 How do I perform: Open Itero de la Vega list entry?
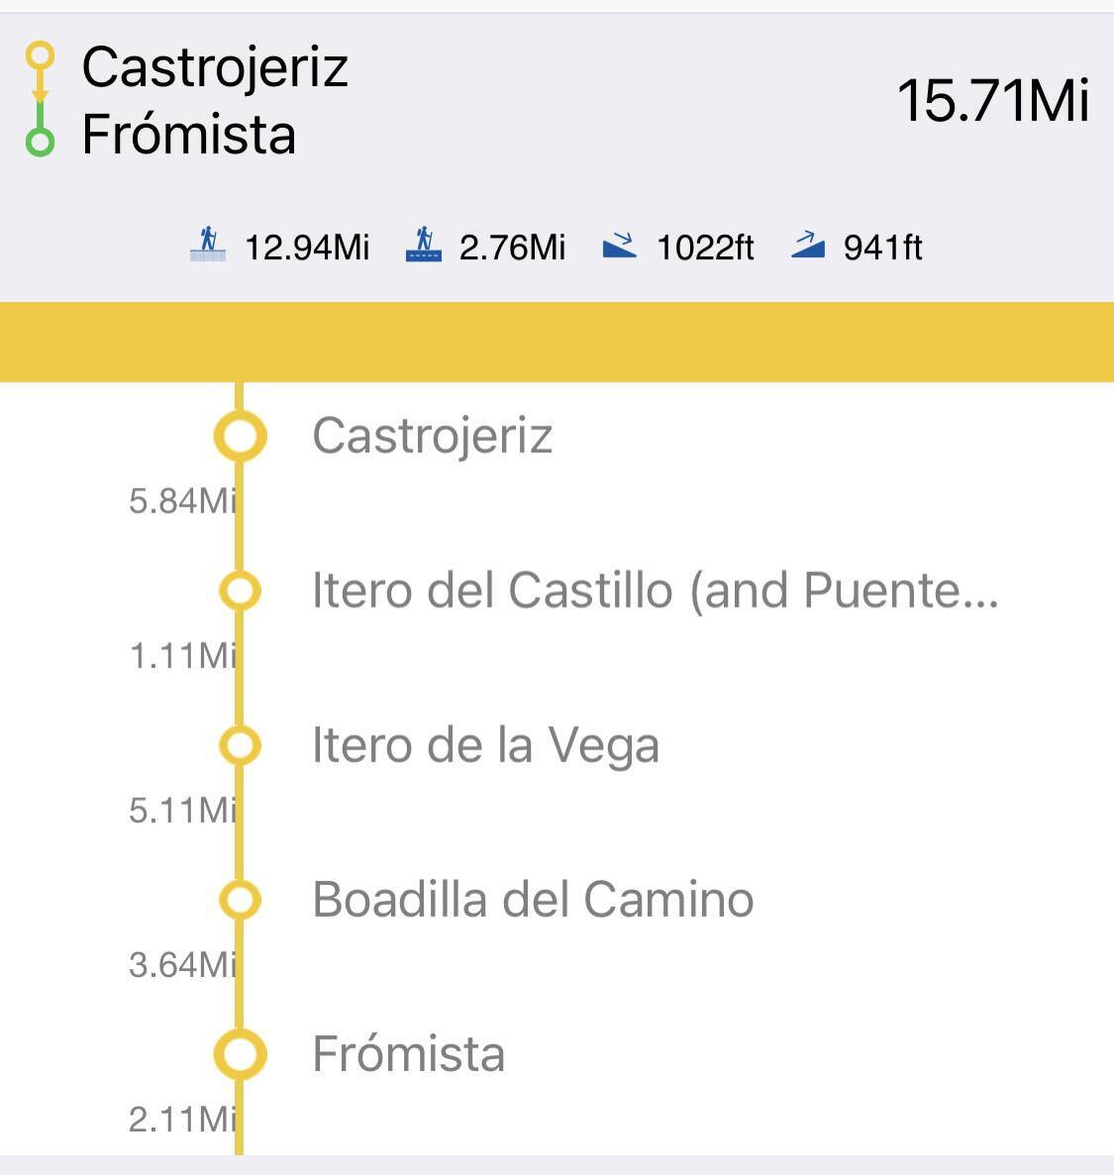click(485, 745)
